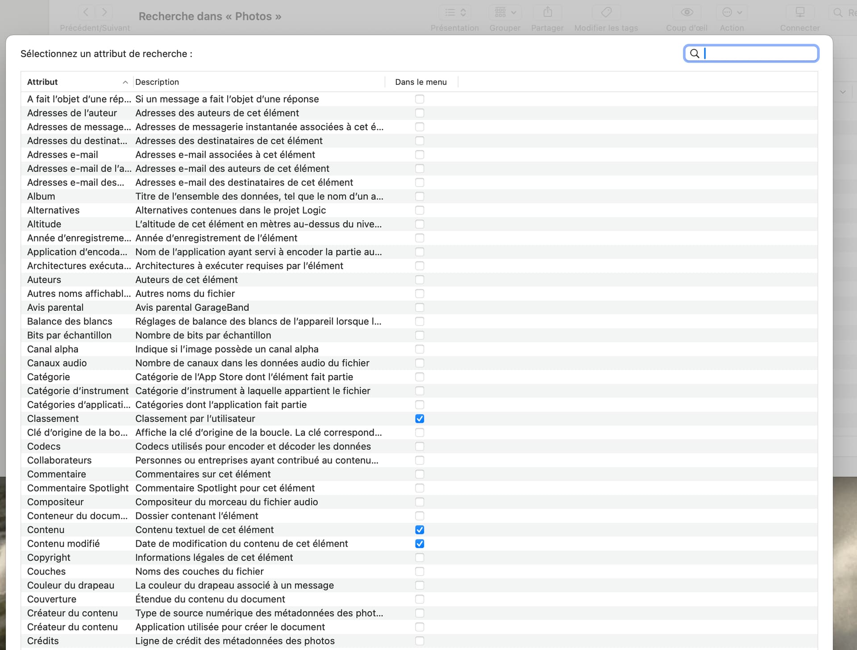This screenshot has height=650, width=857.
Task: Click the magnifier icon in the attribute search field
Action: pos(695,54)
